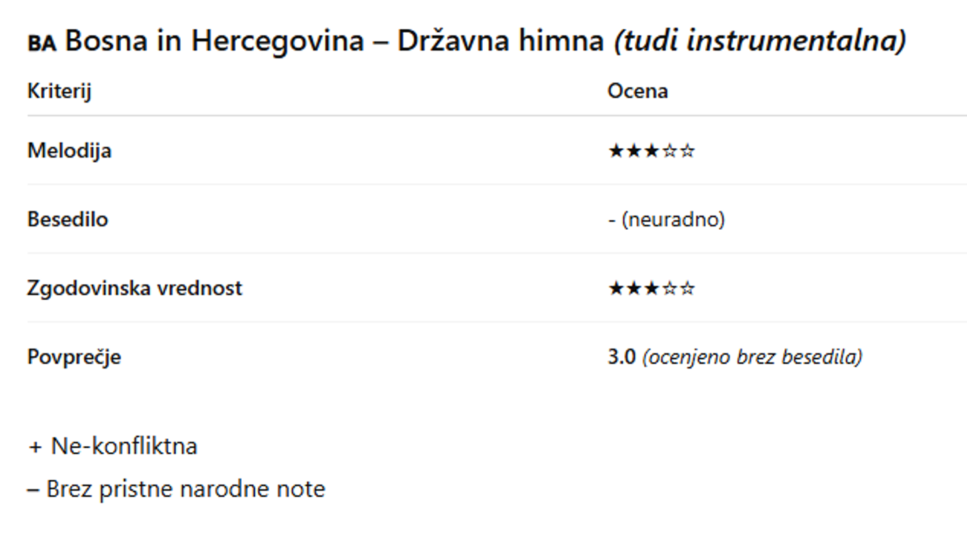
Task: Select the Kriterij column header
Action: pyautogui.click(x=59, y=91)
